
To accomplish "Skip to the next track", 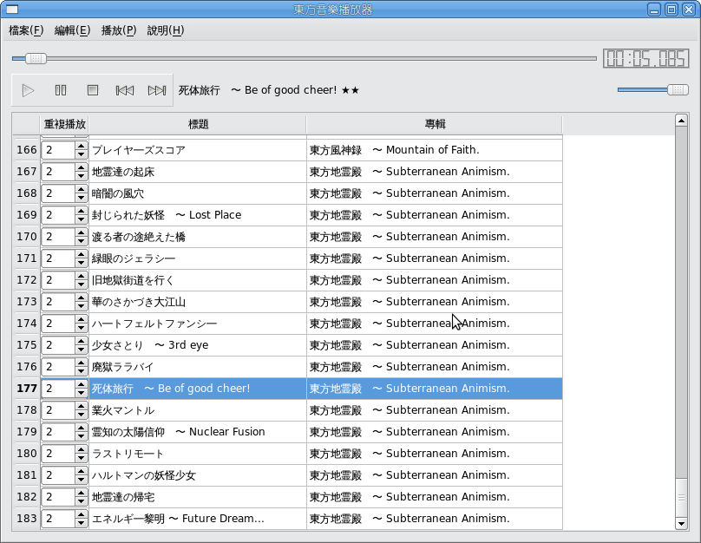I will click(x=157, y=90).
